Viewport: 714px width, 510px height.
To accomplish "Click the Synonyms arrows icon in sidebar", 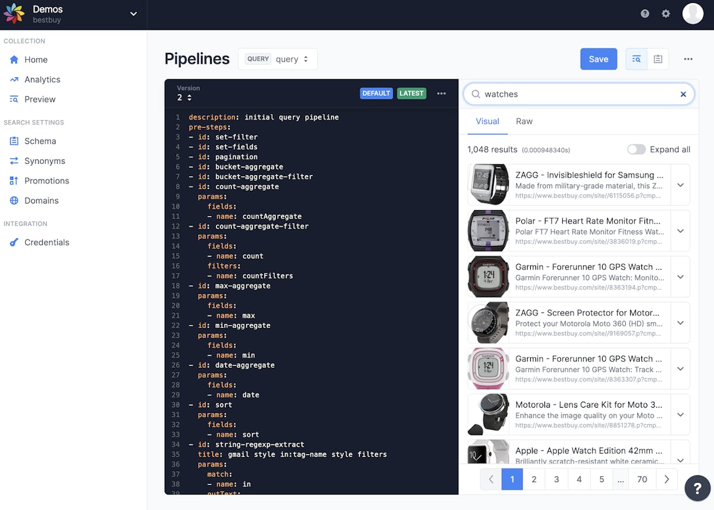I will tap(14, 161).
